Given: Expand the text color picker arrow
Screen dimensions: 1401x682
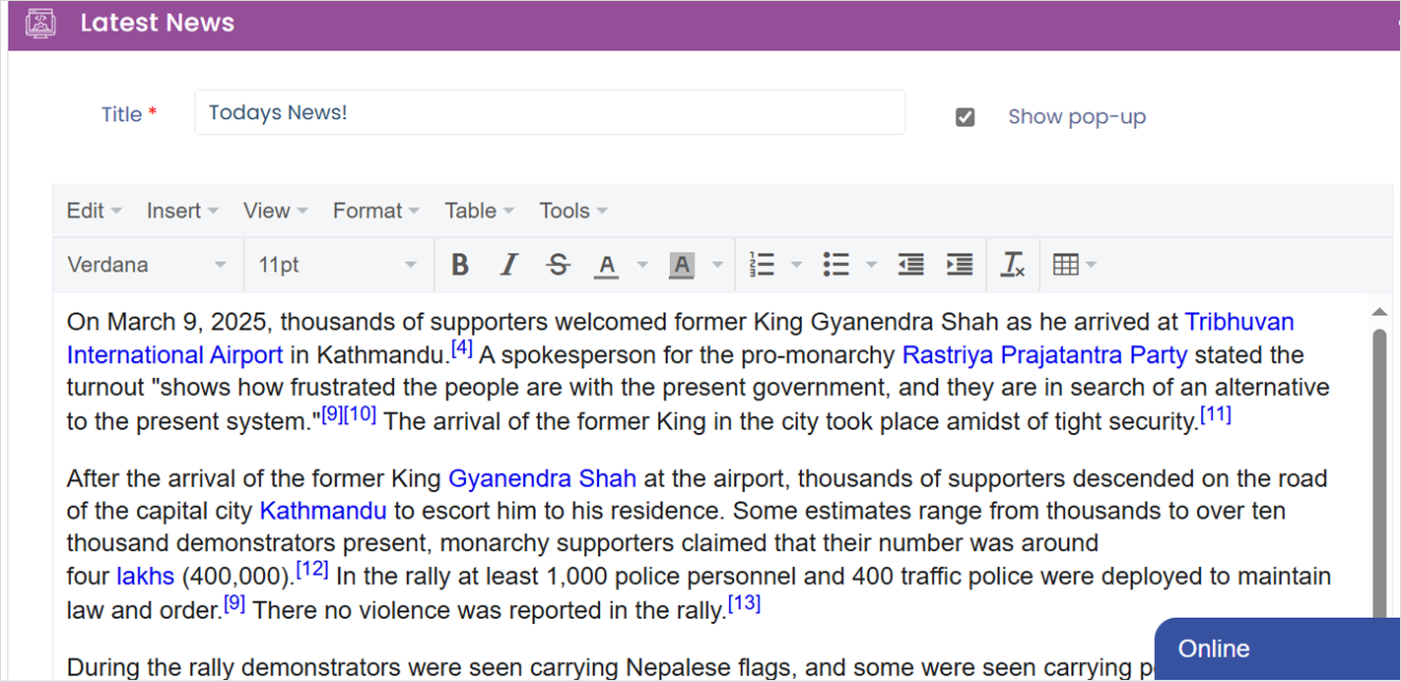Looking at the screenshot, I should coord(642,265).
